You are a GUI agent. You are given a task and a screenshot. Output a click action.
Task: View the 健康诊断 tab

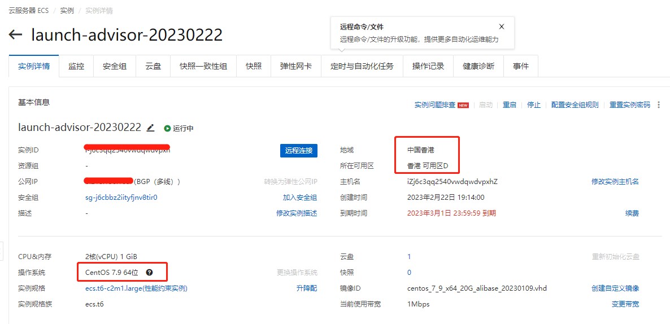tap(478, 66)
